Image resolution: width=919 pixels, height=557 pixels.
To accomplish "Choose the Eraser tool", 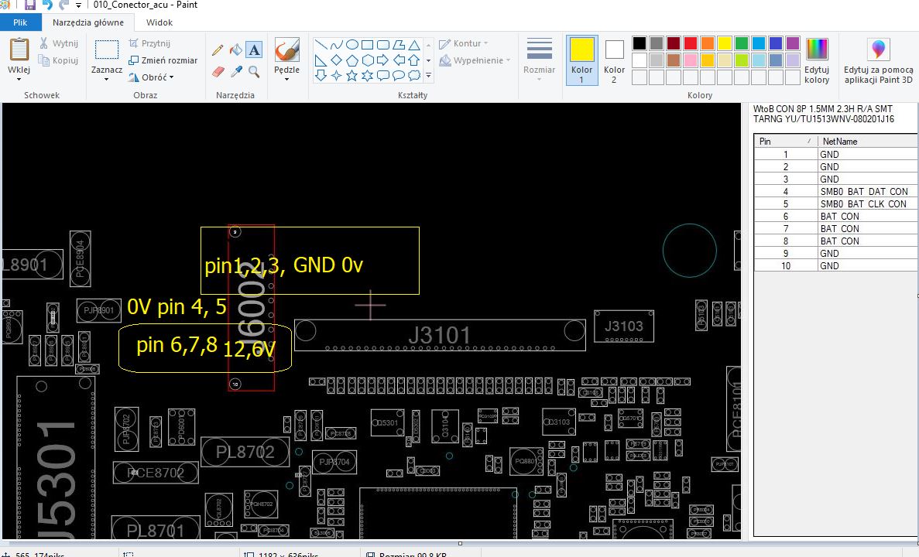I will coord(218,71).
